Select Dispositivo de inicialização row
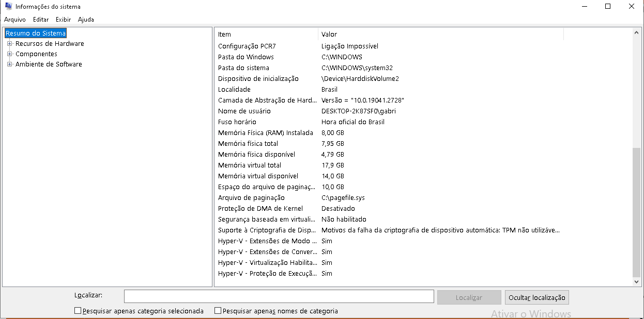Viewport: 644px width, 319px height. 389,79
